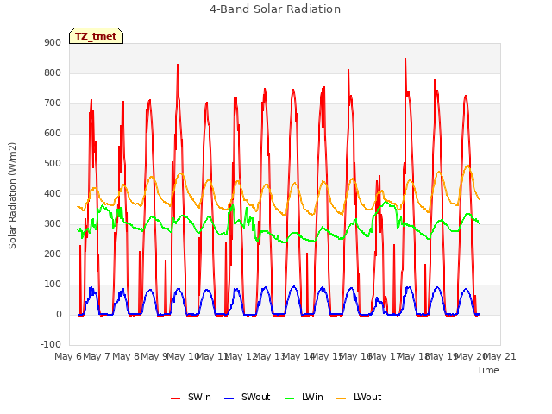Click the red SWin legend swatch
The image size is (552, 414).
point(175,398)
